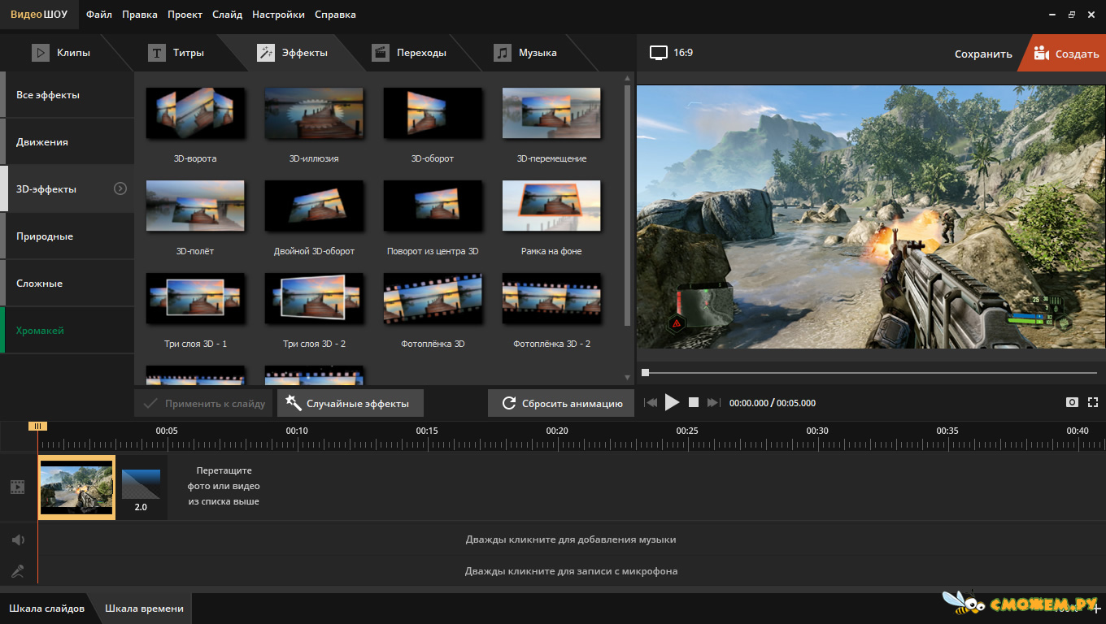Switch to the Эффекты tab
Viewport: 1106px width, 624px height.
click(x=293, y=53)
